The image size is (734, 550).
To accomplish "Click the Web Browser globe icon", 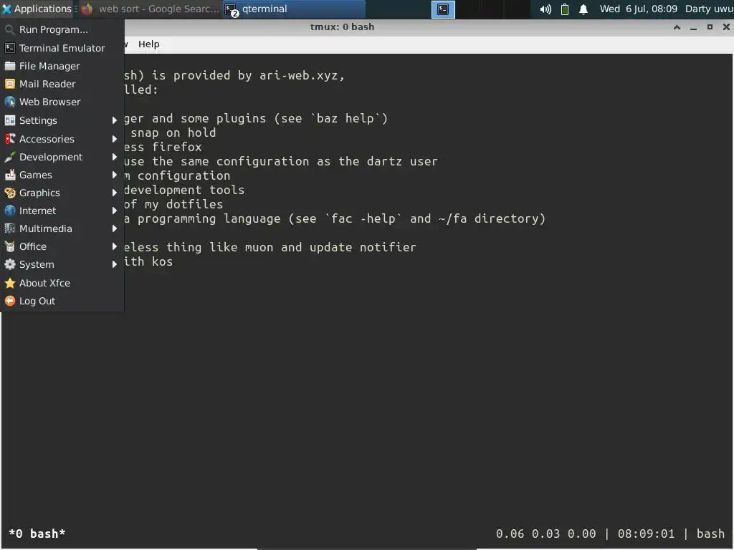I will point(9,102).
